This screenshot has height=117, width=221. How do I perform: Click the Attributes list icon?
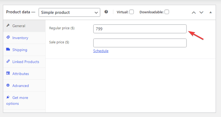8,73
